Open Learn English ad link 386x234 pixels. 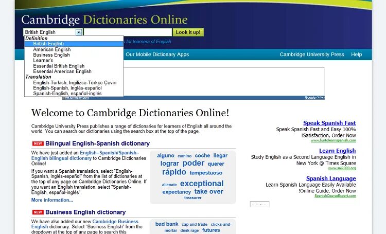[337, 151]
